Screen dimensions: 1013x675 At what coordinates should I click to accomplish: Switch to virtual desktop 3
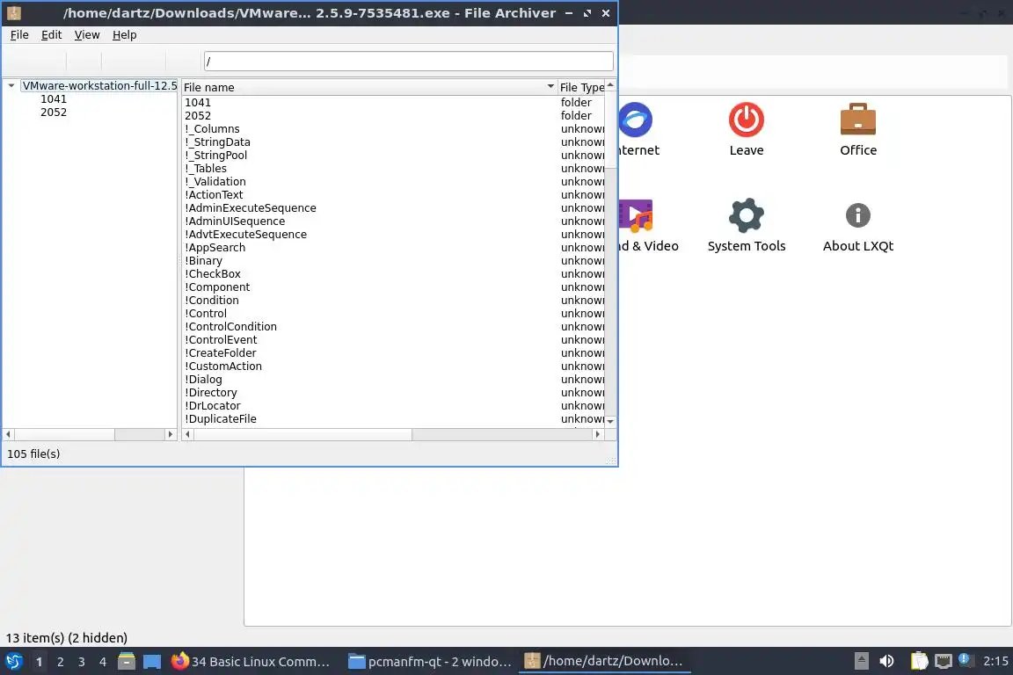[82, 662]
